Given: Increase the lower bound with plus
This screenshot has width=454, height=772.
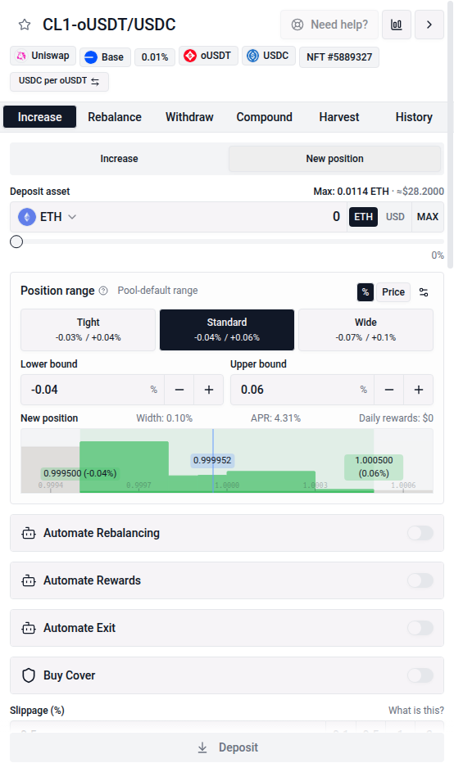Looking at the screenshot, I should (x=209, y=390).
